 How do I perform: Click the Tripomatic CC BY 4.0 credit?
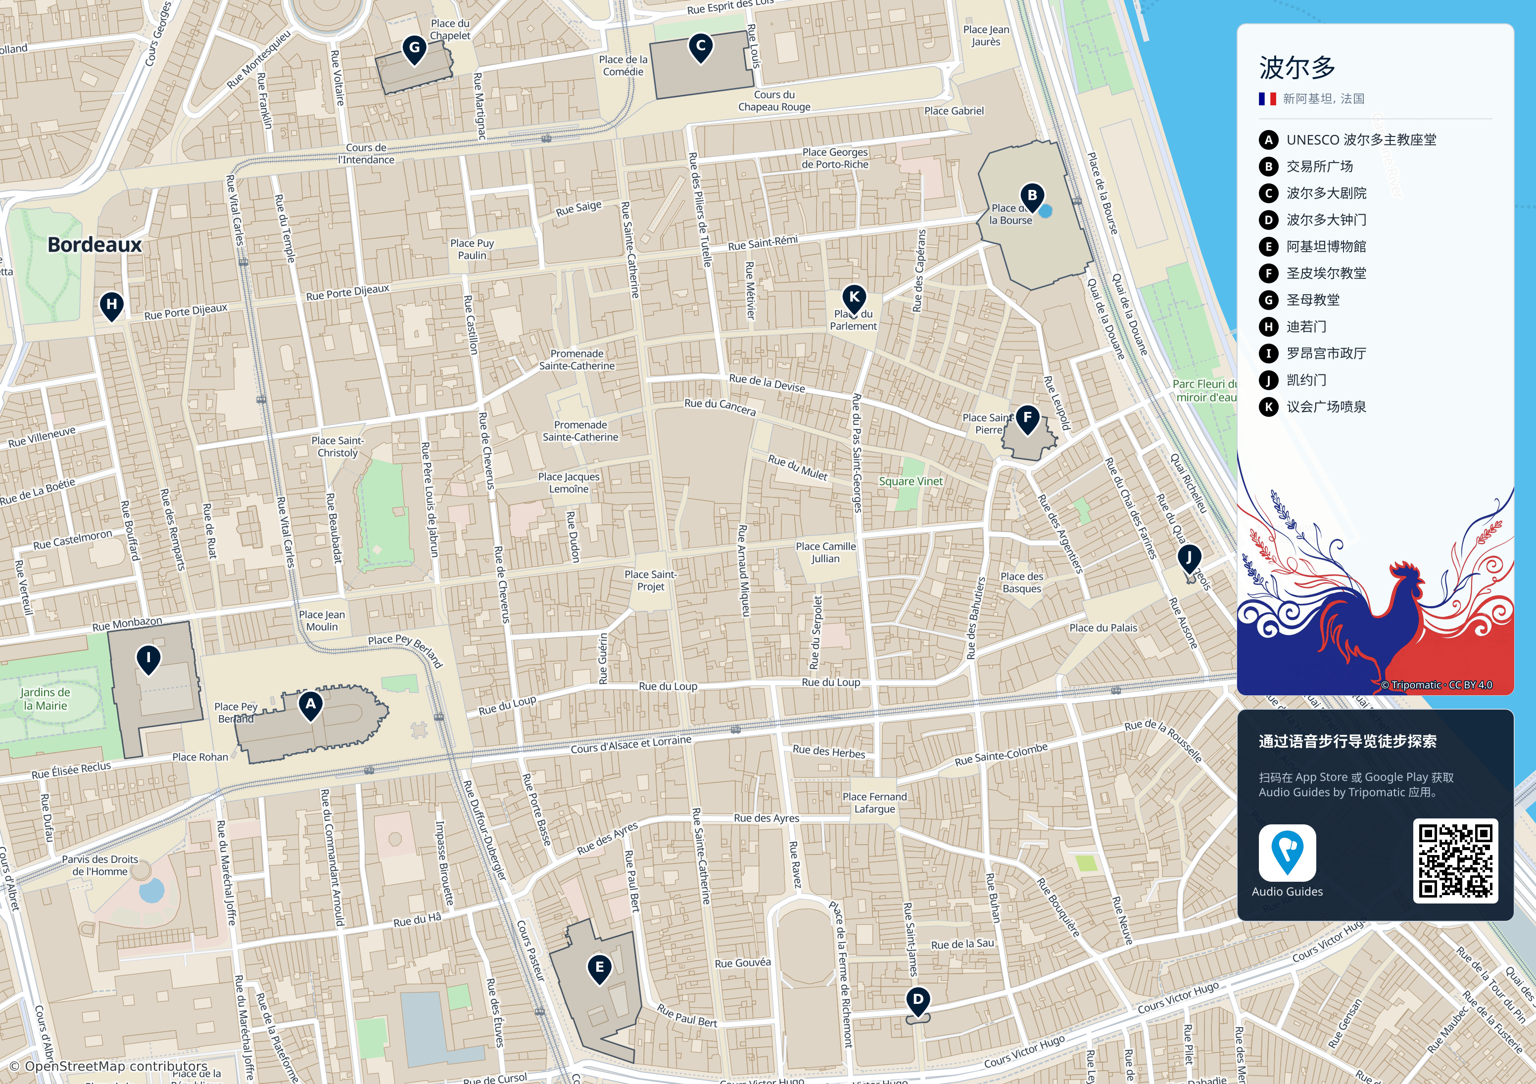tap(1437, 685)
